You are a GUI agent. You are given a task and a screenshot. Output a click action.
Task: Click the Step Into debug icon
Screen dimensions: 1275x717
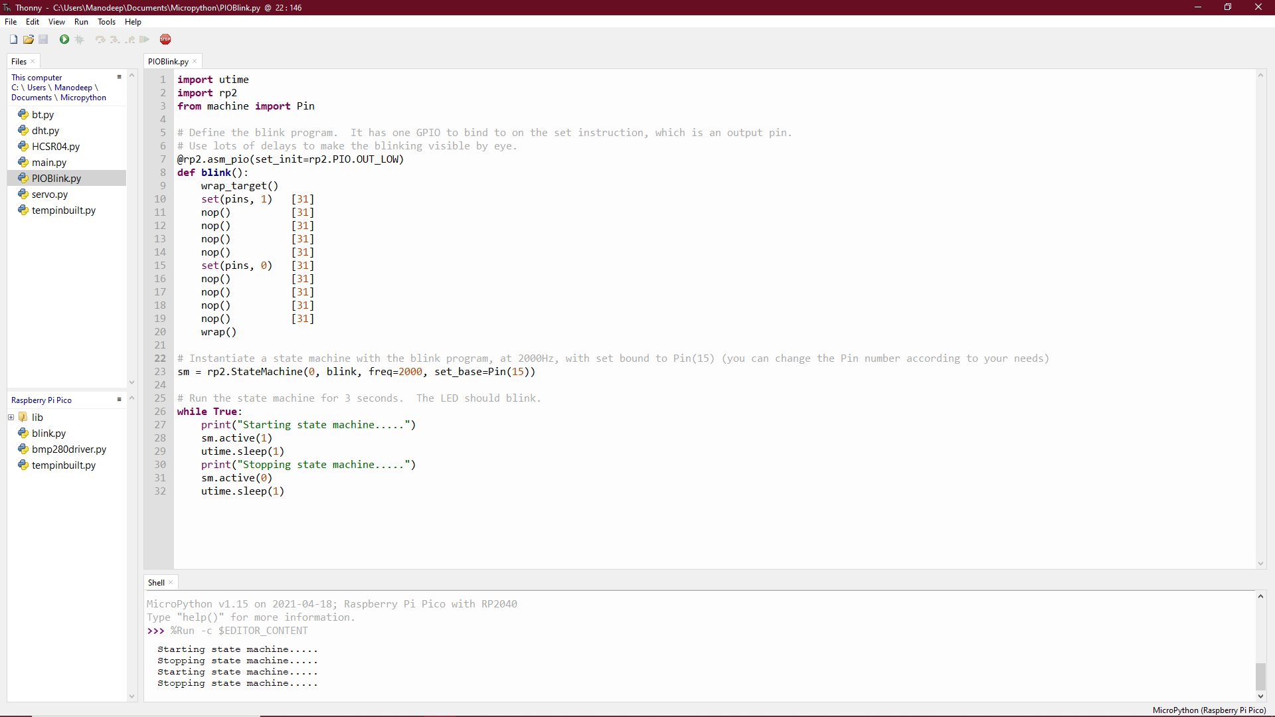pos(115,39)
